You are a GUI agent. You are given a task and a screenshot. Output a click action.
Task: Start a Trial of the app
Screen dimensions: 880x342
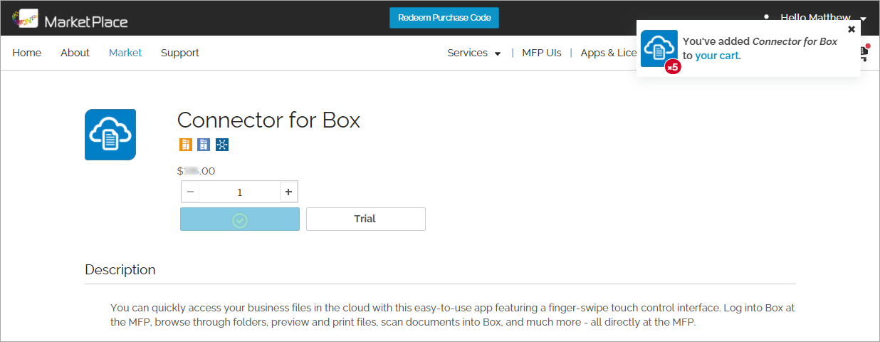tap(366, 219)
